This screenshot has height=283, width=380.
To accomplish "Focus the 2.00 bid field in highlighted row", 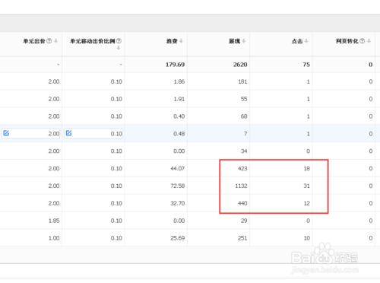I will (31, 133).
